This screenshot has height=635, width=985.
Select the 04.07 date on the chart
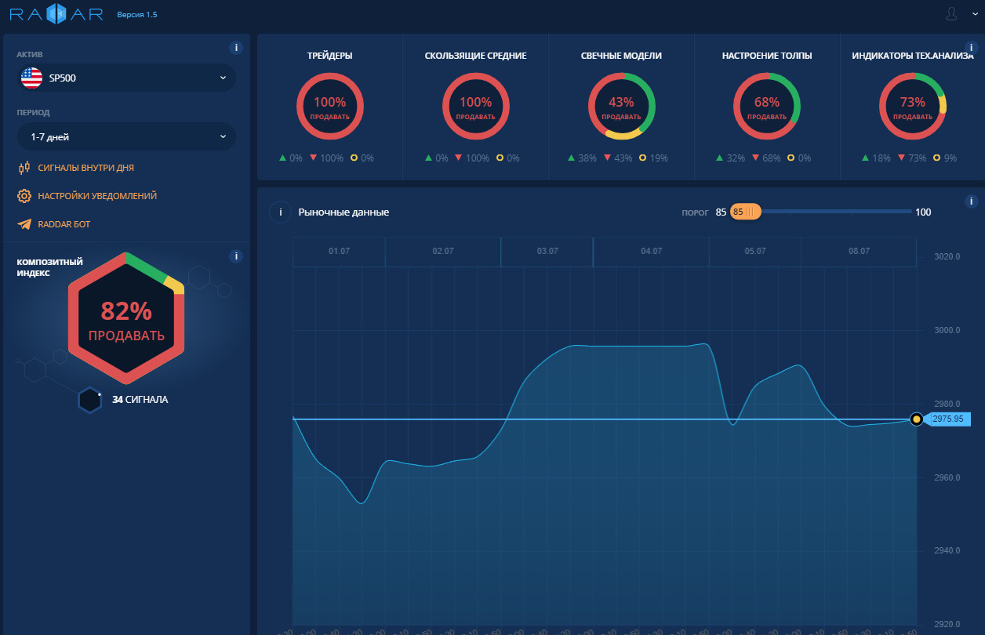pyautogui.click(x=651, y=251)
